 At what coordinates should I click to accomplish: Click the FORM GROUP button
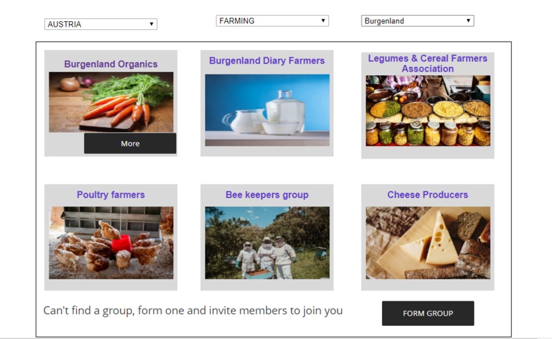point(428,313)
